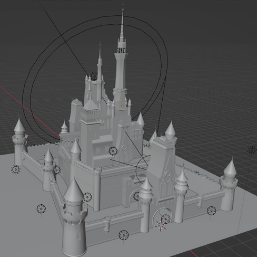Select the light floating over the dark grid at far right
Image resolution: width=257 pixels, height=257 pixels.
click(252, 150)
